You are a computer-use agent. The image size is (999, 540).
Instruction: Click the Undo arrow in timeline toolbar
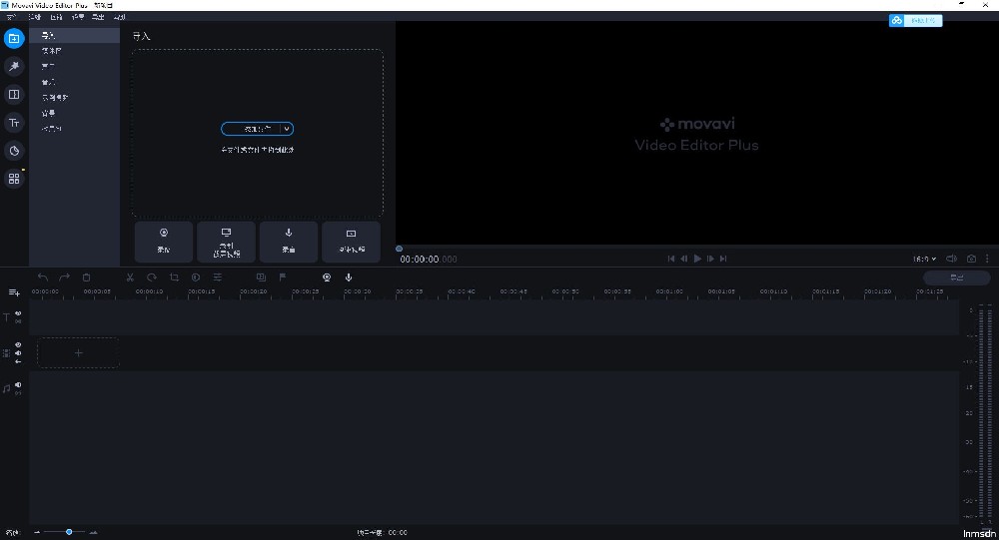(x=43, y=277)
